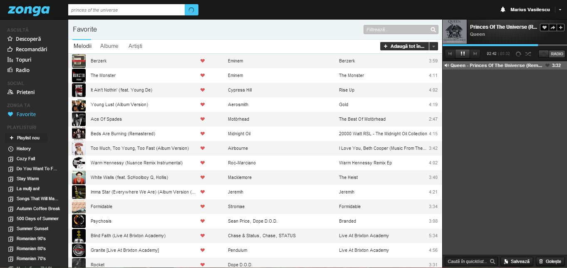The width and height of the screenshot is (567, 268).
Task: Select the song title Psychosis
Action: (101, 221)
